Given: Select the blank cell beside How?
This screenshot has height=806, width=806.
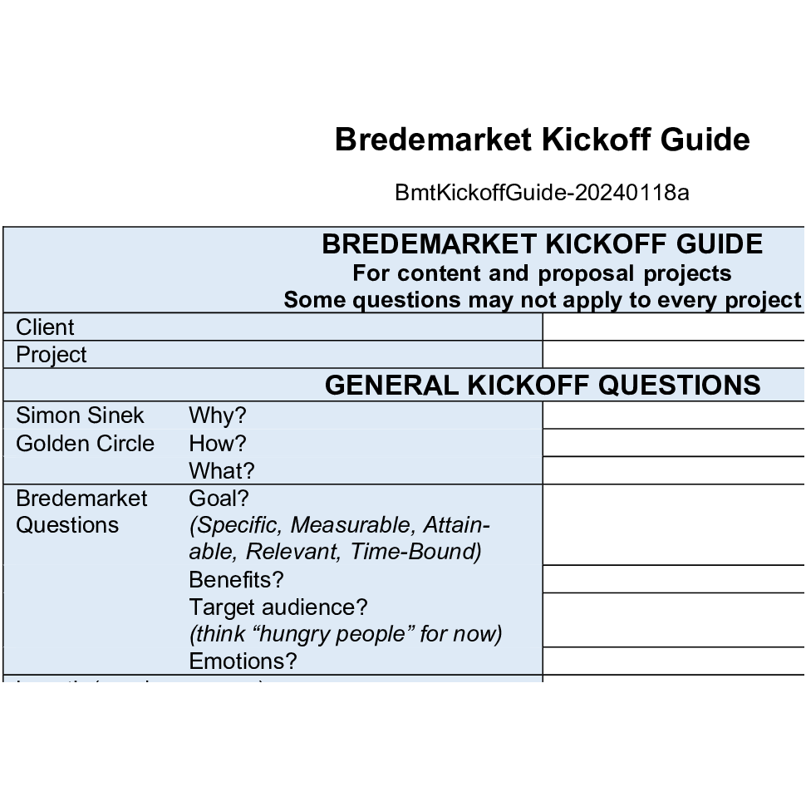Looking at the screenshot, I should point(673,443).
